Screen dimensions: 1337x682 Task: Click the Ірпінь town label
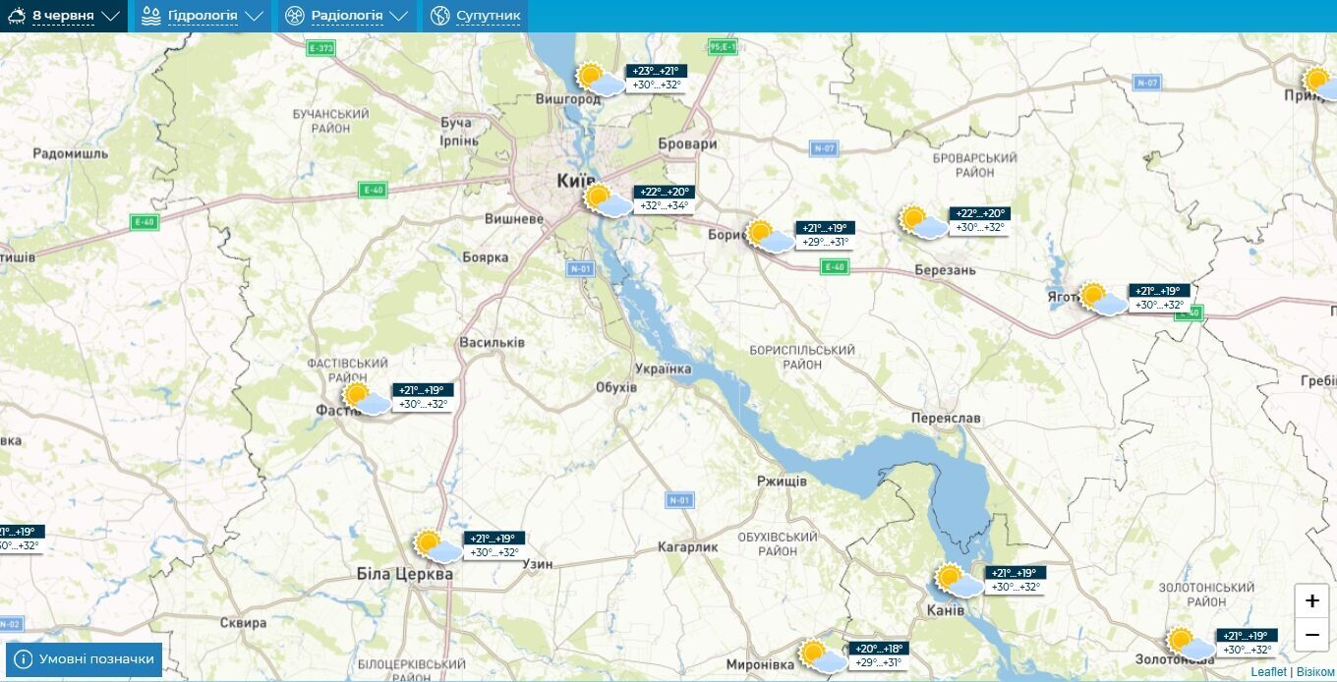(x=457, y=141)
